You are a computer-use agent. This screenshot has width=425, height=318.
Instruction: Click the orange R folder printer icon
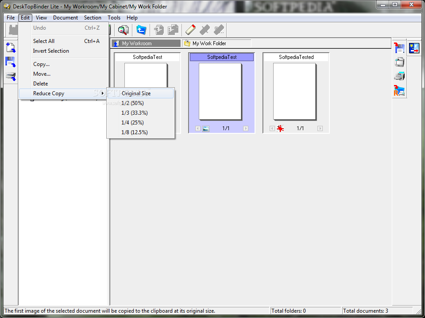point(399,90)
